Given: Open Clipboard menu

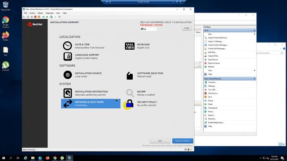Looking at the screenshot, I should [x=49, y=13].
